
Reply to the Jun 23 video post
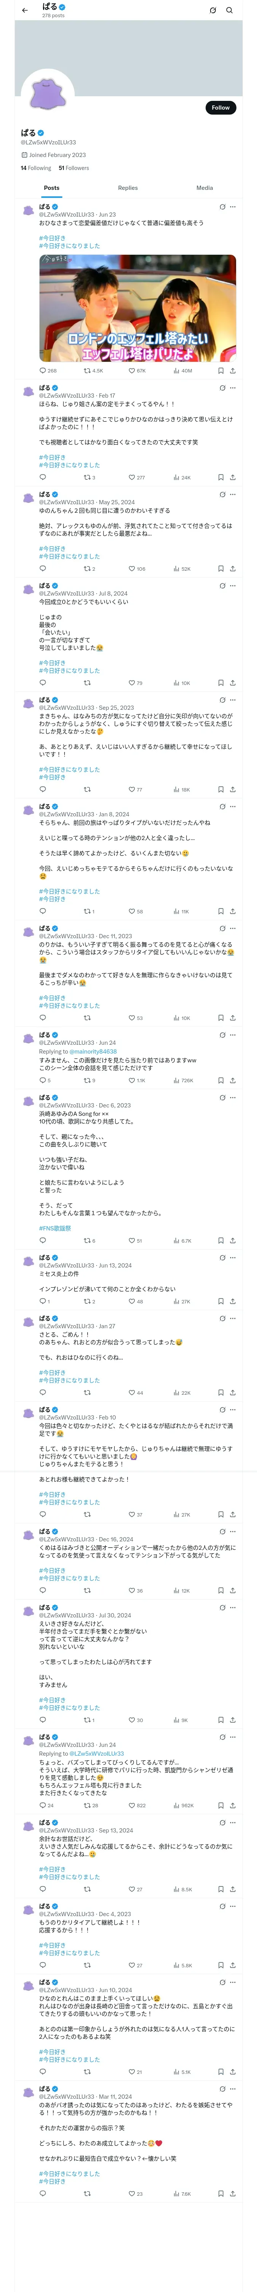click(43, 370)
